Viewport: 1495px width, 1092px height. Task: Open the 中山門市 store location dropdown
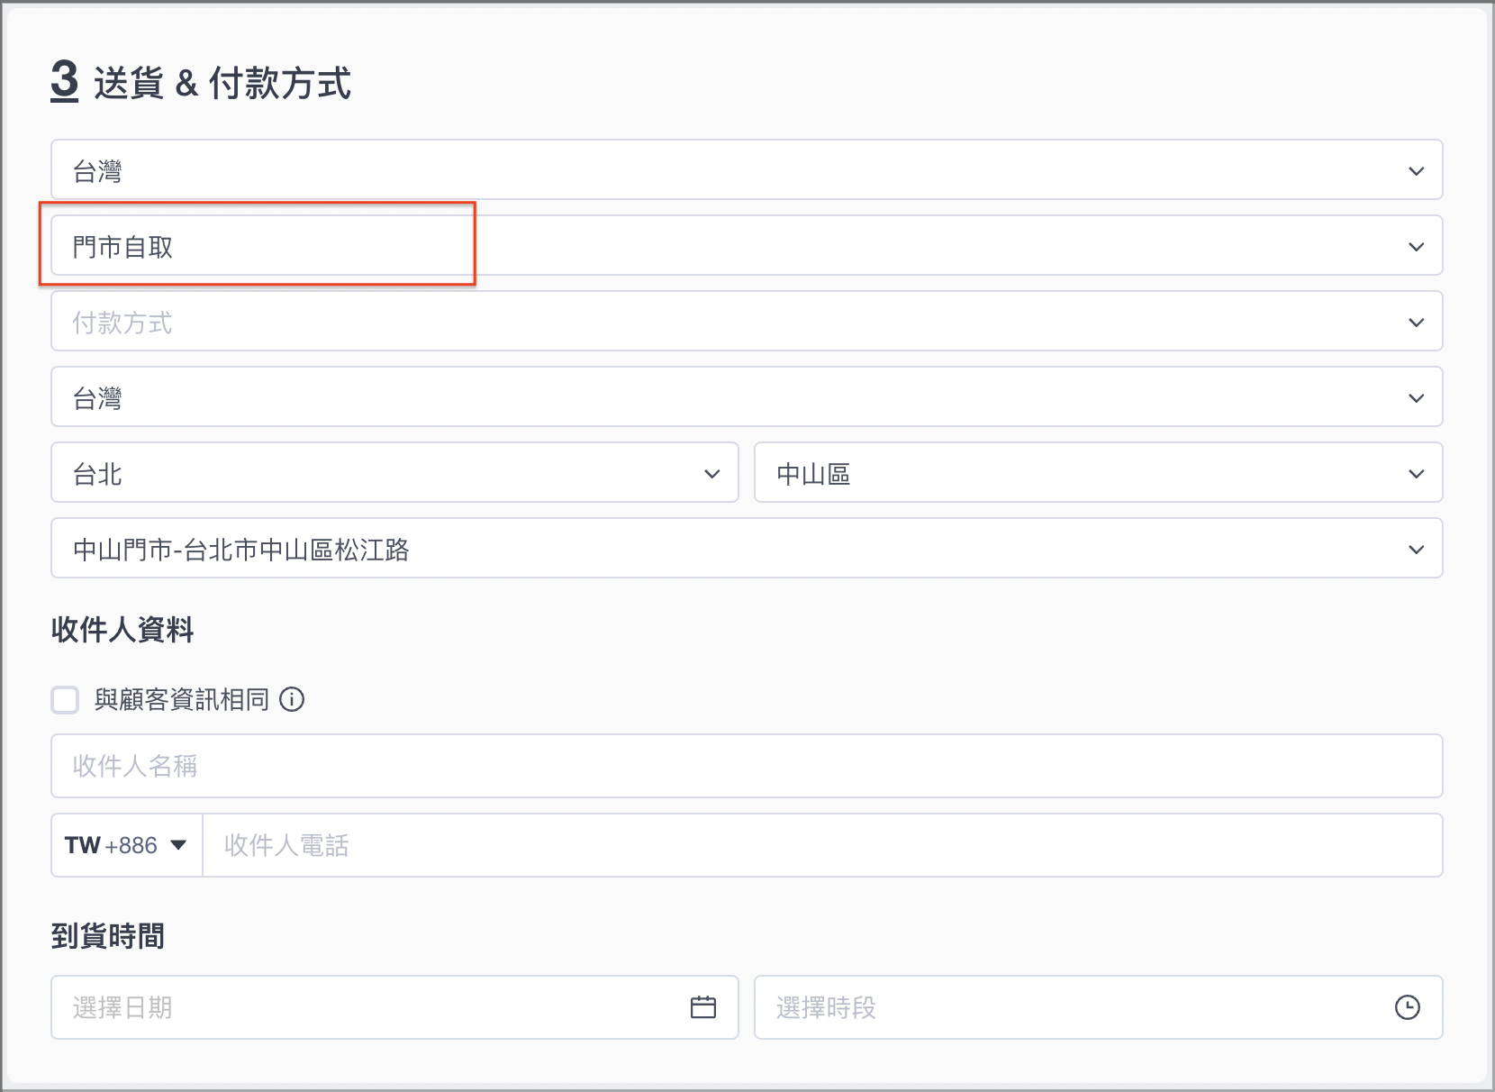pyautogui.click(x=747, y=548)
